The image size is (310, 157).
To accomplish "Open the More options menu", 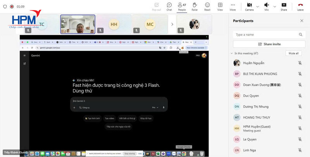I will [232, 6].
